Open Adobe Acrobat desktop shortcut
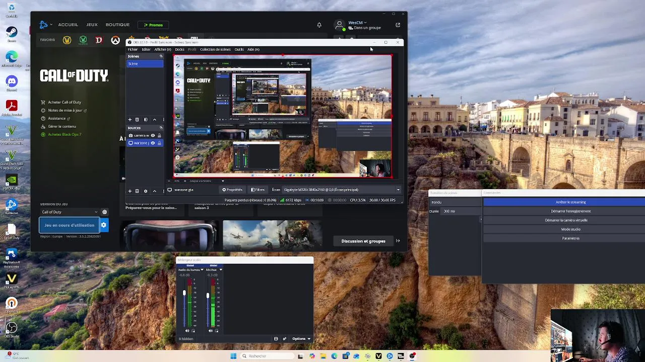 [11, 108]
